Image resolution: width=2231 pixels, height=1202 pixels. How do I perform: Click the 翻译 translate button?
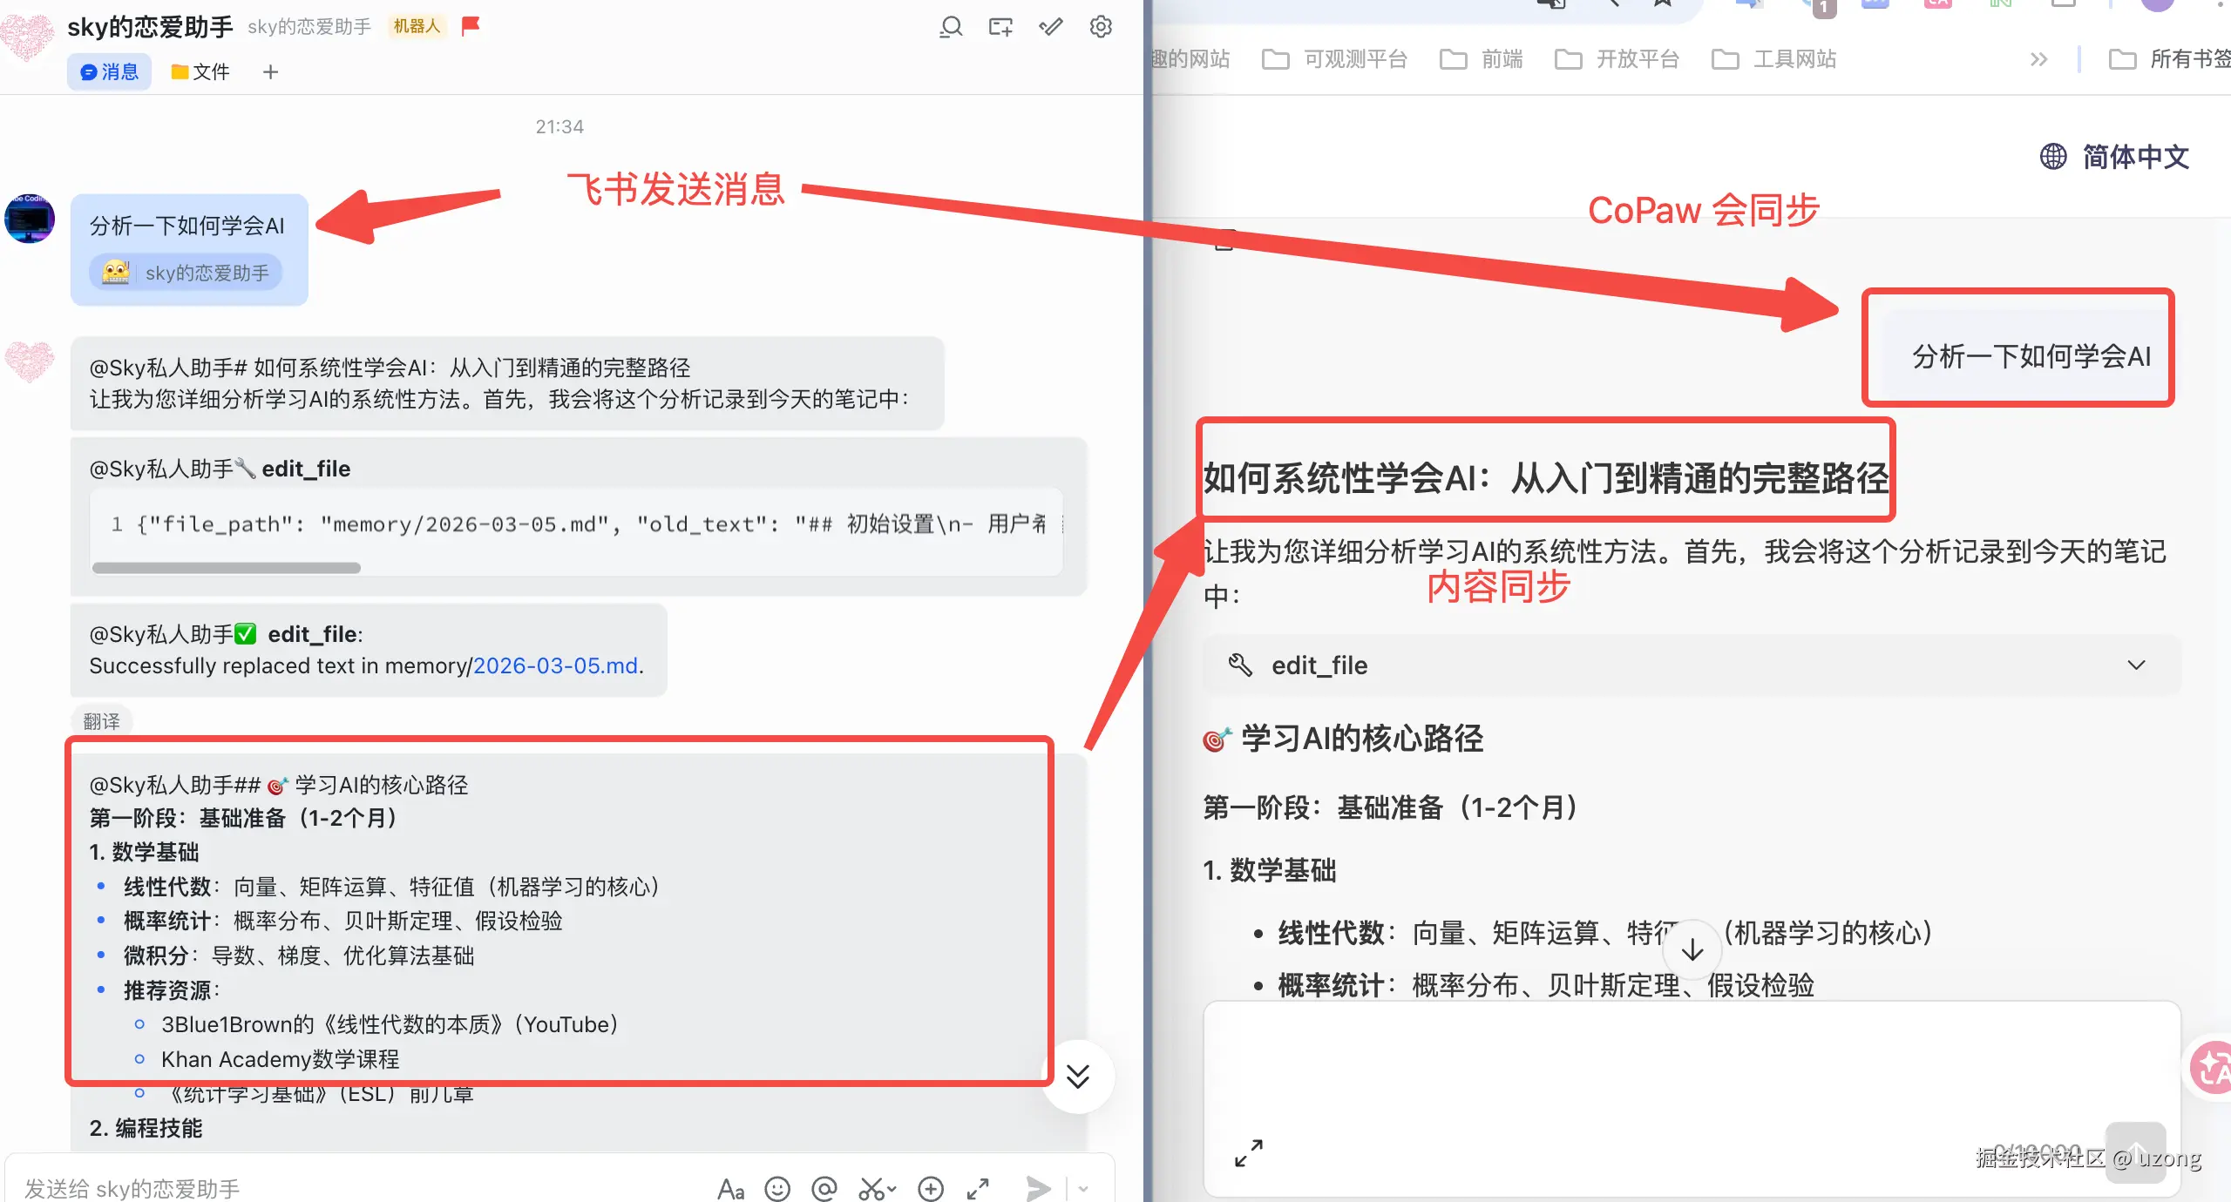coord(102,721)
